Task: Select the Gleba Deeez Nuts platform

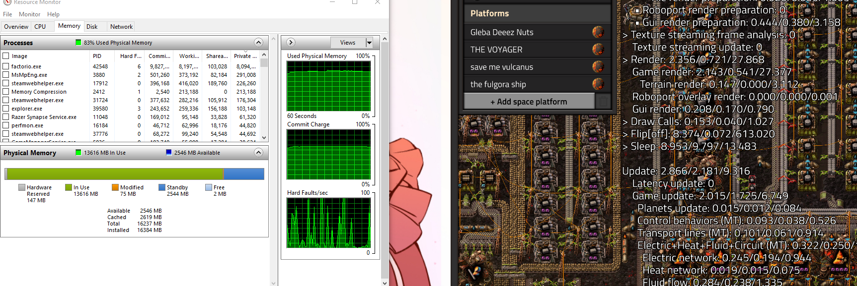Action: [x=537, y=32]
